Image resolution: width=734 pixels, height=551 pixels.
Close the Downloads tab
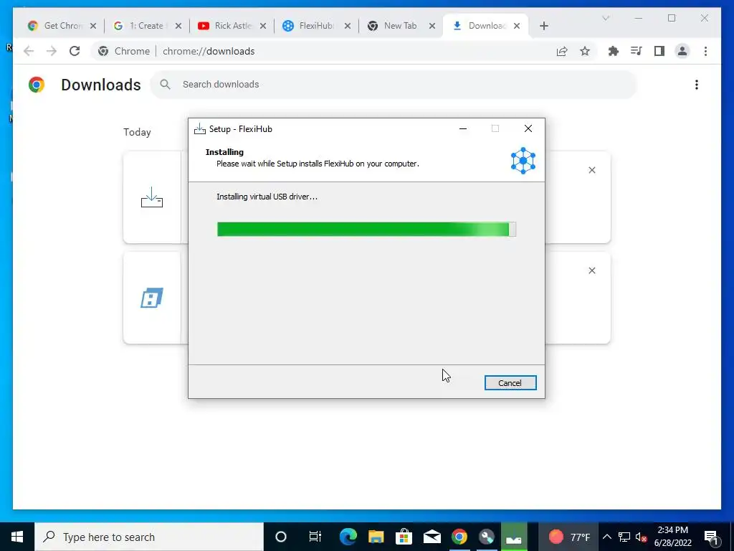click(x=517, y=27)
